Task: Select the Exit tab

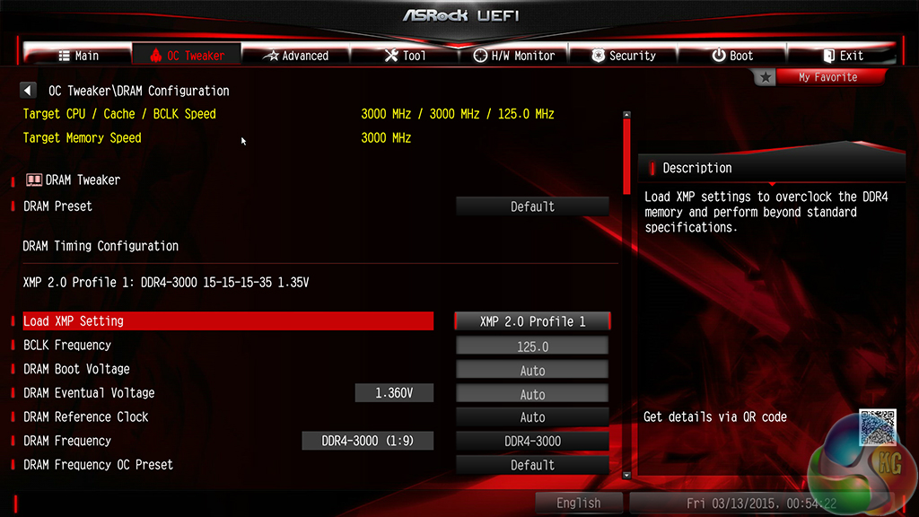Action: pyautogui.click(x=843, y=56)
